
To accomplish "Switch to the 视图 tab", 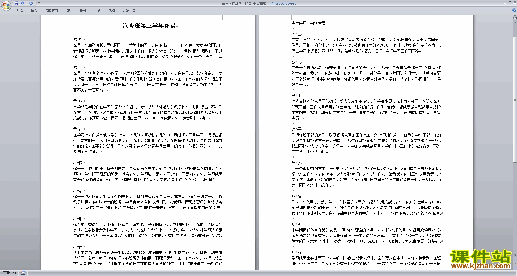I will point(112,11).
